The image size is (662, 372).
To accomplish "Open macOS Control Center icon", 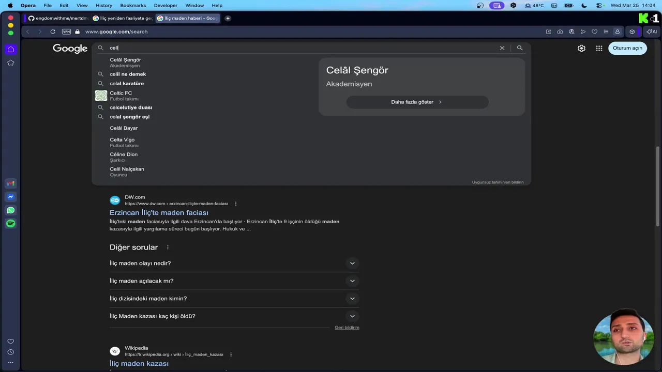I will click(x=599, y=5).
